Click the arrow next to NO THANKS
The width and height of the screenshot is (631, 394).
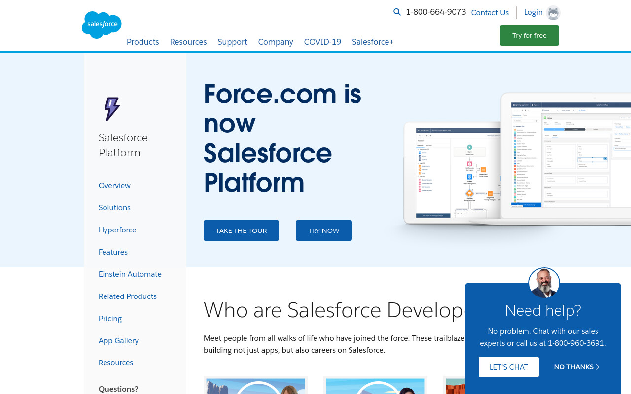(x=598, y=367)
